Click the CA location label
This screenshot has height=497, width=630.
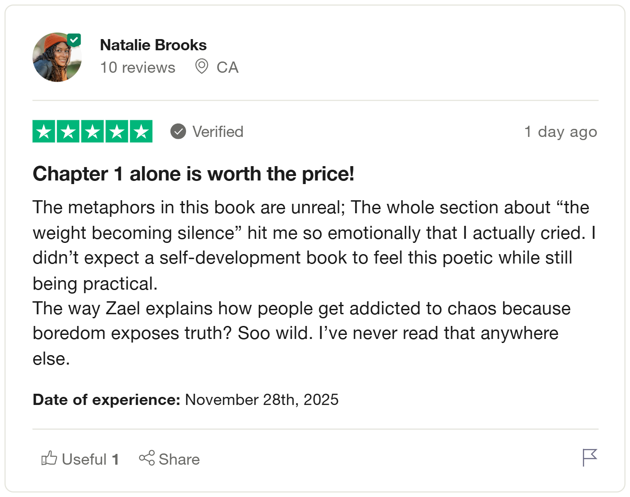(x=227, y=67)
